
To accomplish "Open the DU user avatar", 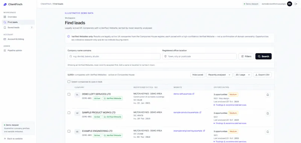I will (x=289, y=4).
